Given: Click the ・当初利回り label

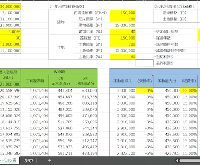Looking at the screenshot, I should tap(164, 57).
